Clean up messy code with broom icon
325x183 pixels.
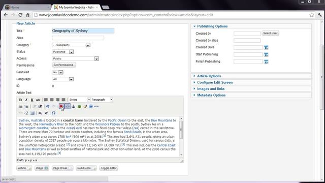(85, 106)
